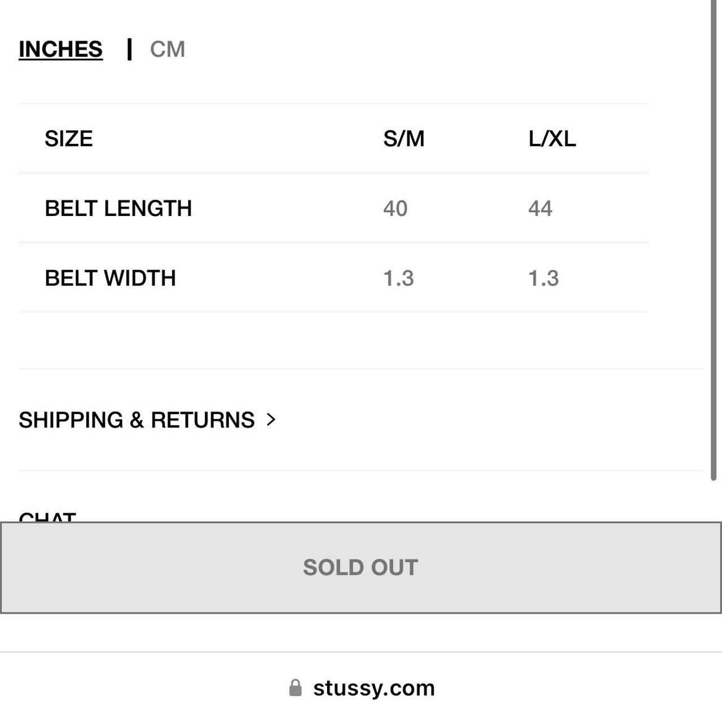Open the partially hidden CHAT section
The width and height of the screenshot is (722, 722).
pos(47,516)
